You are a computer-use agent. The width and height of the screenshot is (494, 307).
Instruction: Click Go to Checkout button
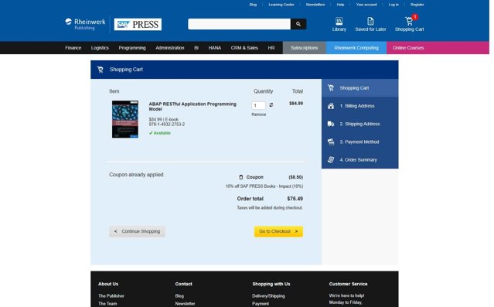278,231
